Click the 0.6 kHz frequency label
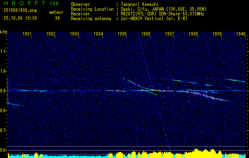This screenshot has height=158, width=249. coord(4,150)
